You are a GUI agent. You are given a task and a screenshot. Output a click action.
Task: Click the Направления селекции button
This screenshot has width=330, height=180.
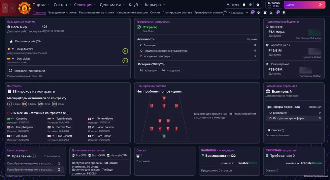(x=27, y=71)
